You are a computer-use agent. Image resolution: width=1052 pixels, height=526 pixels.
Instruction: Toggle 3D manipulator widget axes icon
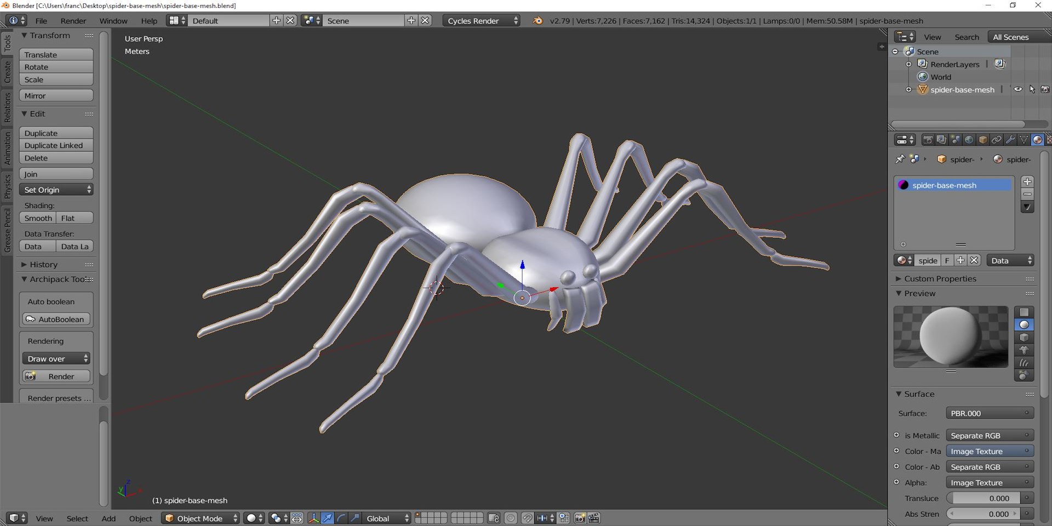point(313,518)
